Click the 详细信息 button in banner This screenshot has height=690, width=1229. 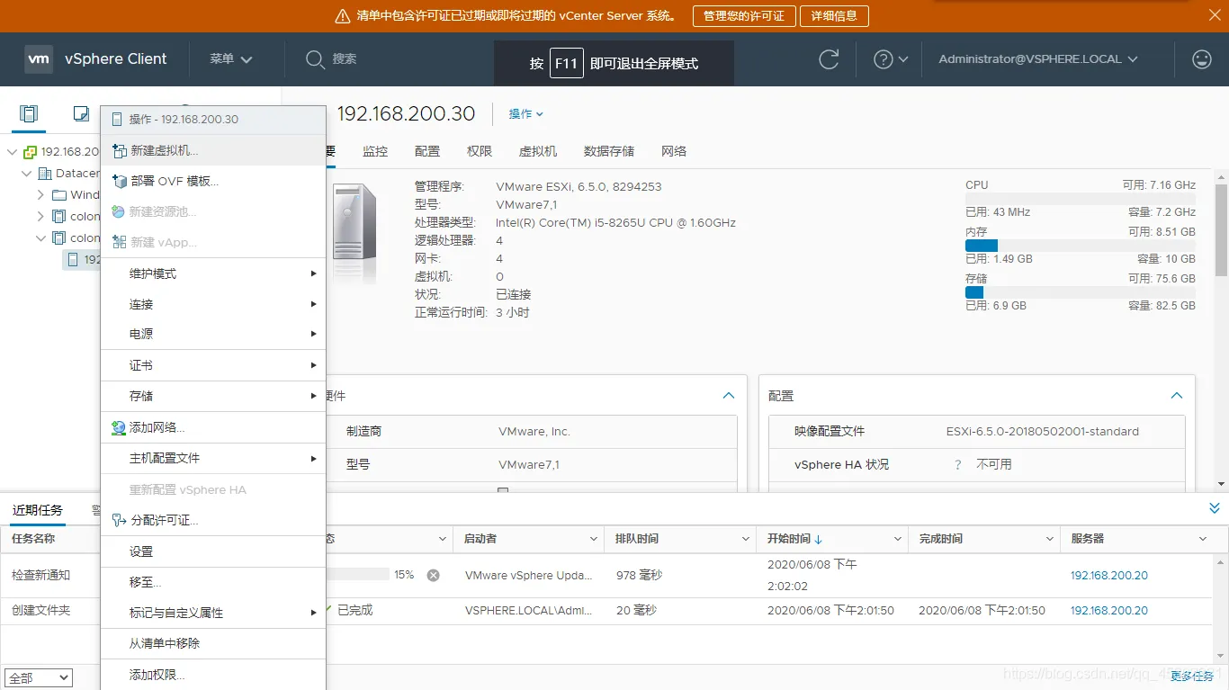836,16
